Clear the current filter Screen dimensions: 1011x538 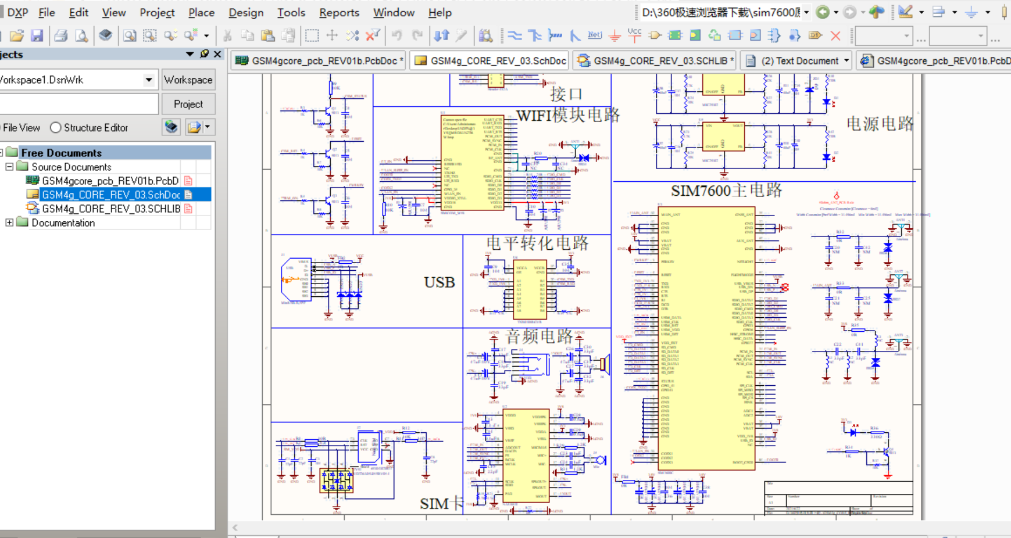(x=373, y=36)
